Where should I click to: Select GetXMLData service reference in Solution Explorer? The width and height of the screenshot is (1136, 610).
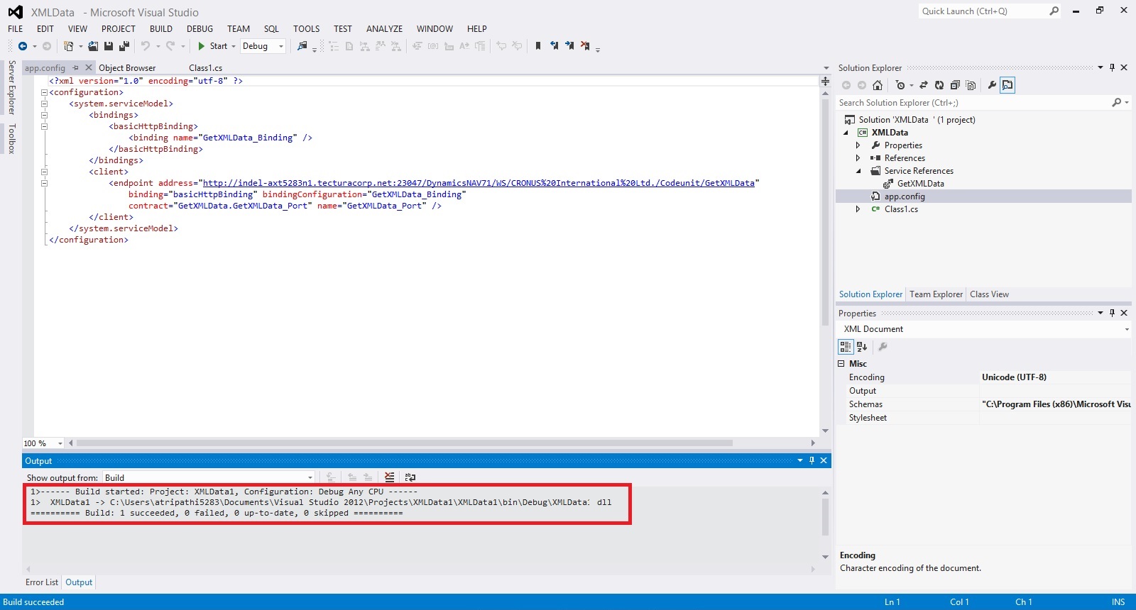[x=920, y=184]
